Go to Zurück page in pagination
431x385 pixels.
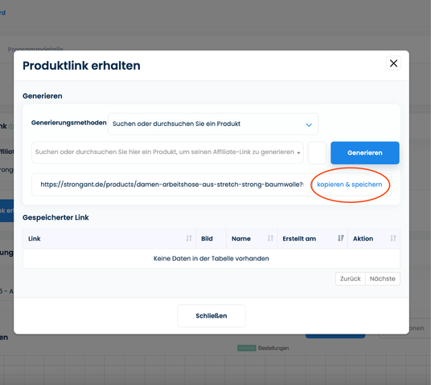(x=351, y=278)
